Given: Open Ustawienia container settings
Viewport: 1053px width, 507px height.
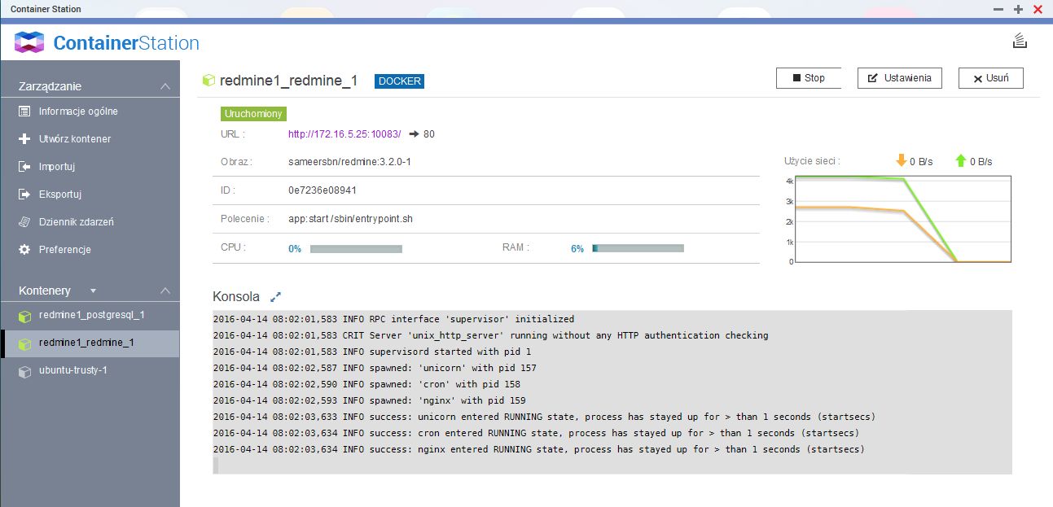Looking at the screenshot, I should [x=900, y=78].
